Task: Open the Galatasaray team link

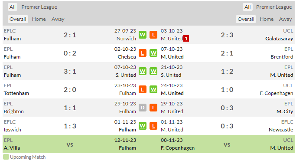Action: click(x=279, y=39)
